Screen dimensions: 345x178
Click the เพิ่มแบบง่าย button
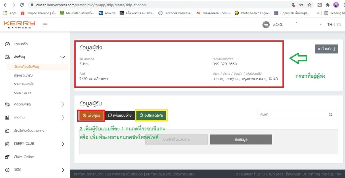pyautogui.click(x=120, y=115)
